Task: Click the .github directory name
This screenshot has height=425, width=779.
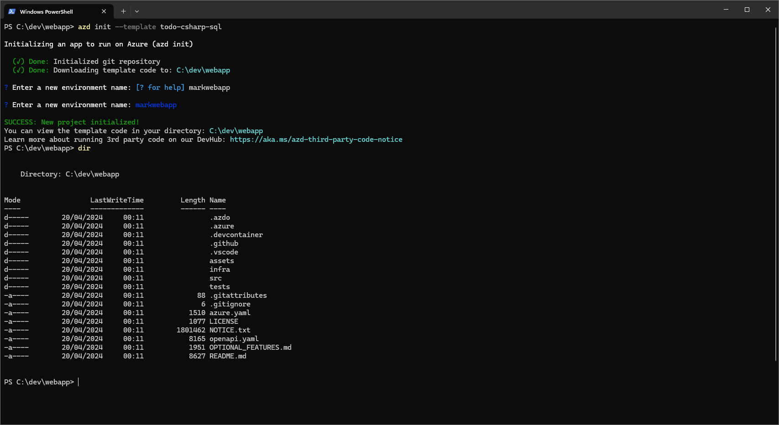Action: (x=224, y=244)
